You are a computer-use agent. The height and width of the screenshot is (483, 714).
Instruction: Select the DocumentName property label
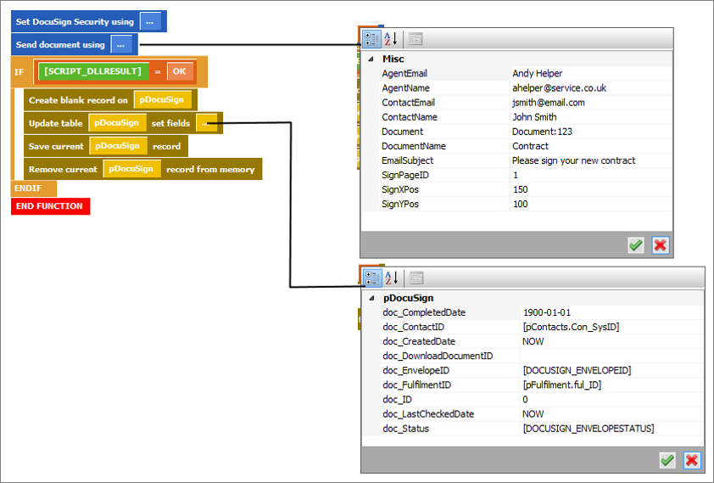[x=414, y=146]
